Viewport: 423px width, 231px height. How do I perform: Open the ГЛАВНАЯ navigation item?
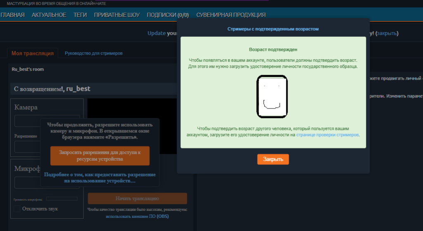coord(12,15)
